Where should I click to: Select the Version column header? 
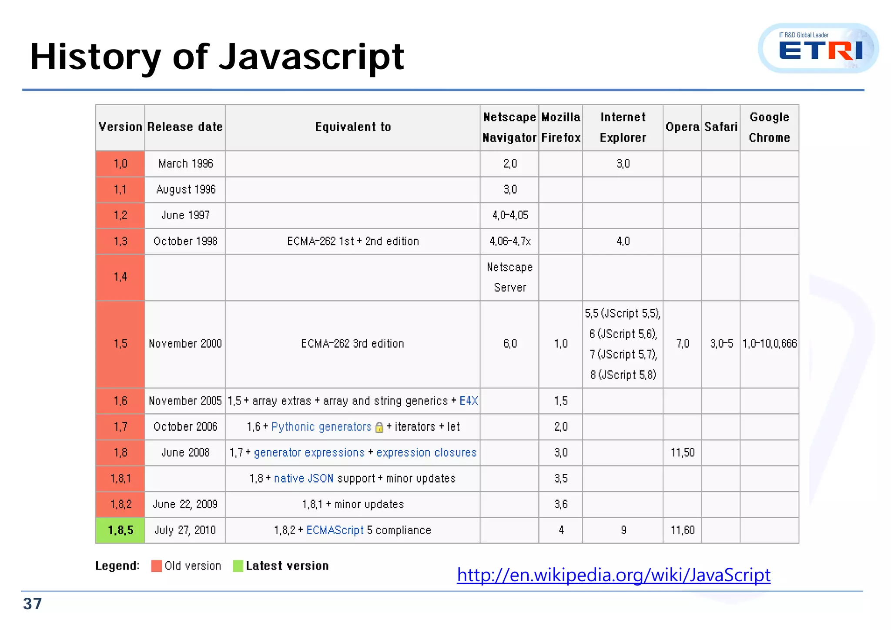120,127
